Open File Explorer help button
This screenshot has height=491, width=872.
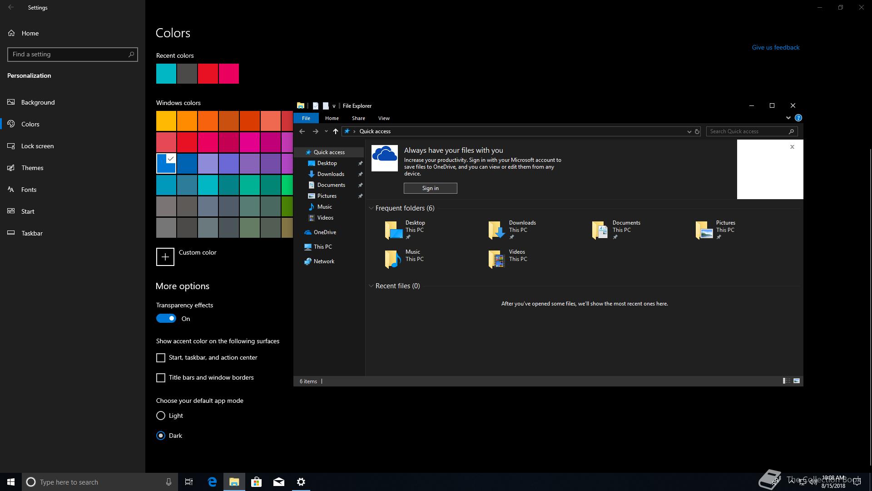coord(798,118)
